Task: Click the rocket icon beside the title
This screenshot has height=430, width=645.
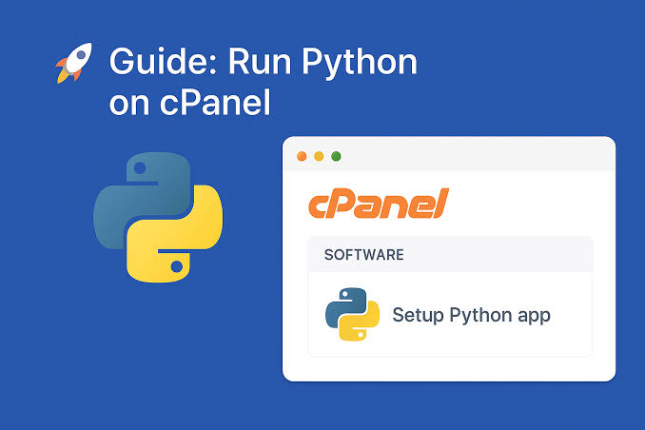Action: click(74, 63)
